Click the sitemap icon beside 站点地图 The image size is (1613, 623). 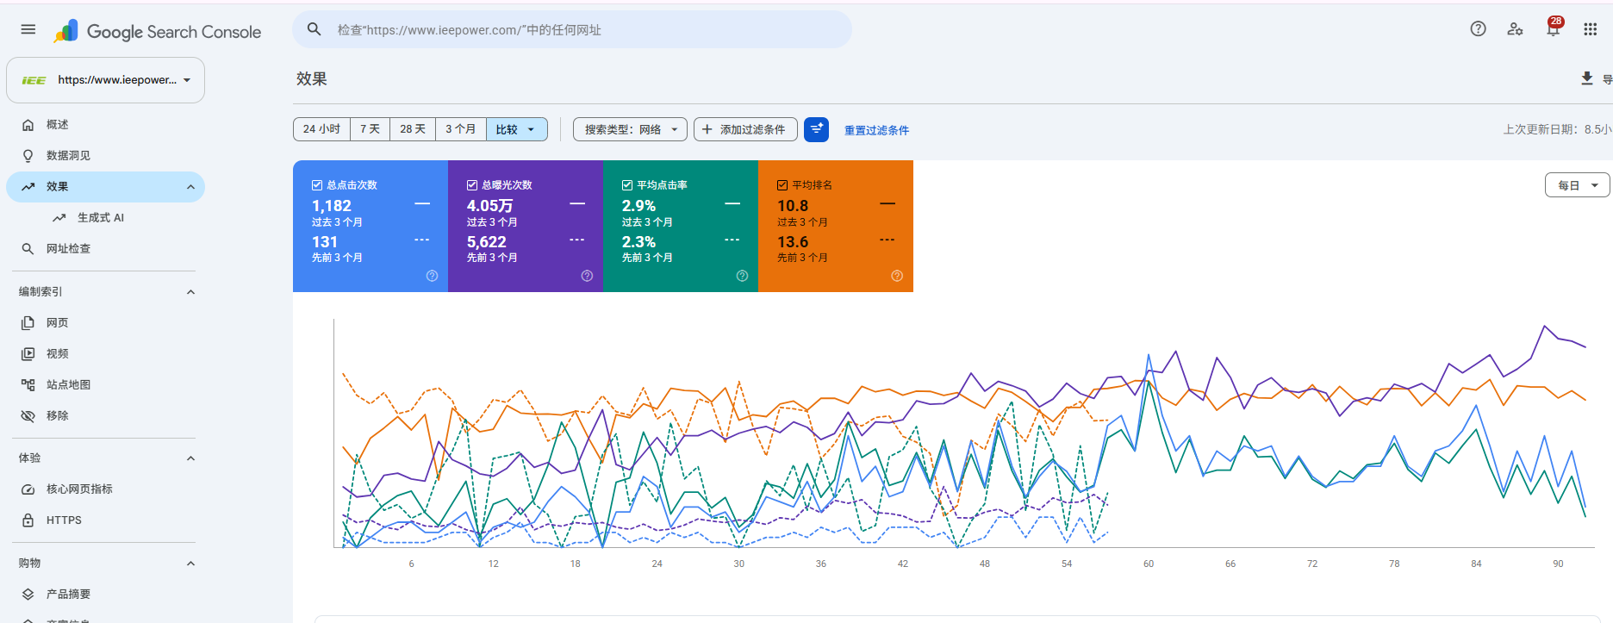(28, 385)
